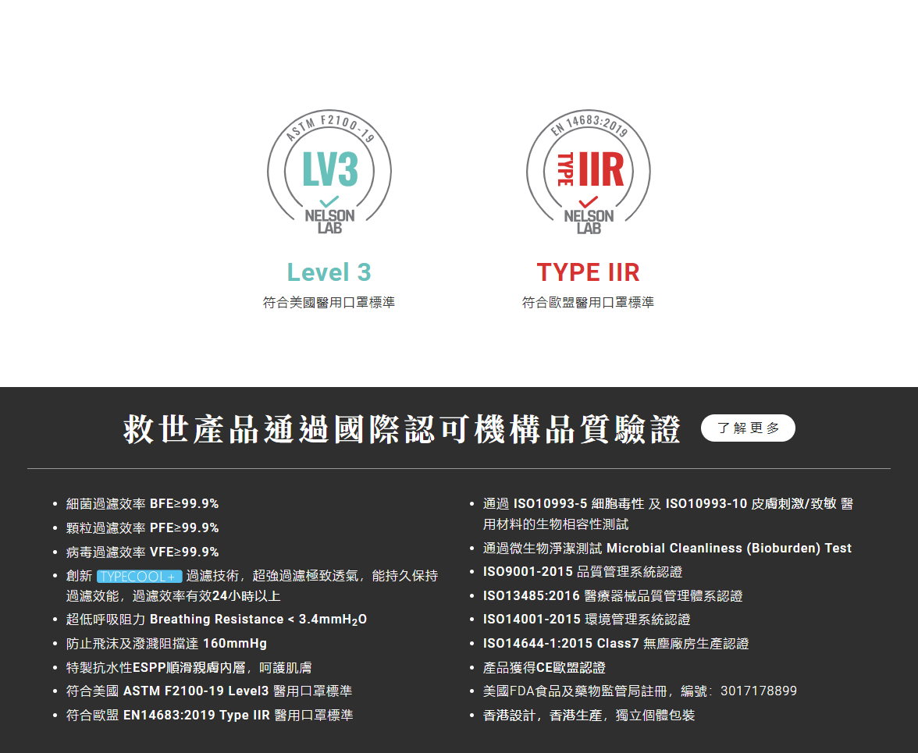Select the teal 'Level 3' heading
The width and height of the screenshot is (918, 753).
point(329,272)
